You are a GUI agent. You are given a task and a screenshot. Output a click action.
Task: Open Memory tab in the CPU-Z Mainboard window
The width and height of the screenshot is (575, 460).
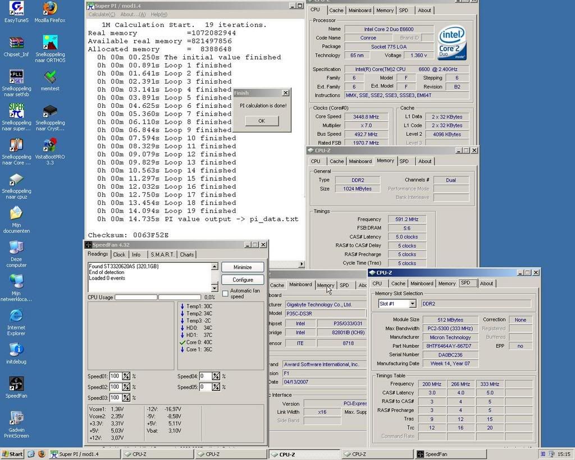pos(326,285)
